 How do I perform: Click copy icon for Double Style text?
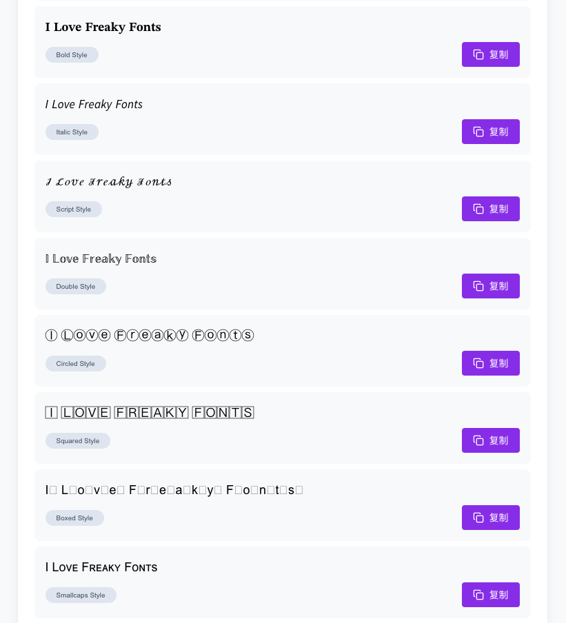pyautogui.click(x=478, y=286)
